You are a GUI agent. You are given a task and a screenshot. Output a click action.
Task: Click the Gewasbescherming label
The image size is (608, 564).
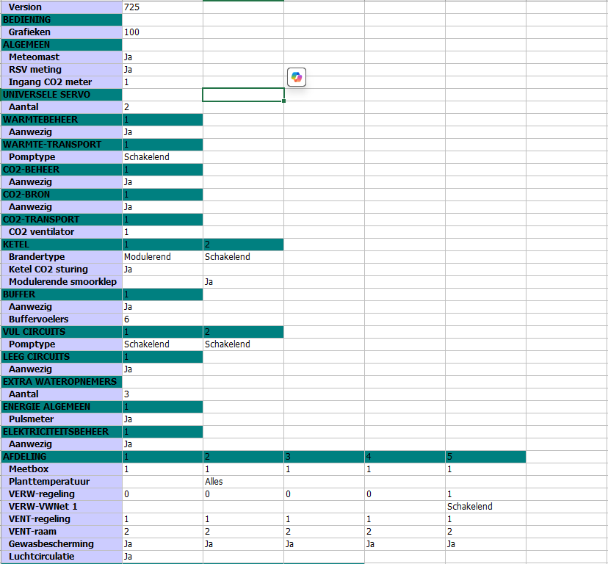click(62, 544)
